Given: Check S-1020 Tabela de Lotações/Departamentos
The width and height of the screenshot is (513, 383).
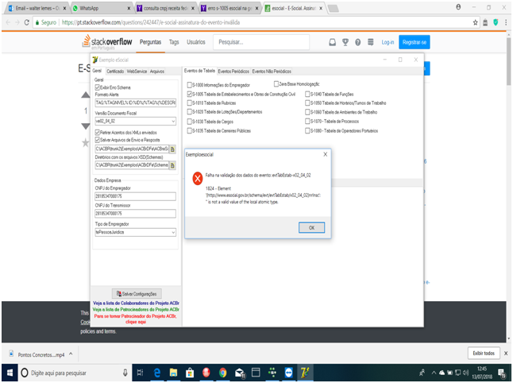Looking at the screenshot, I should pyautogui.click(x=190, y=112).
